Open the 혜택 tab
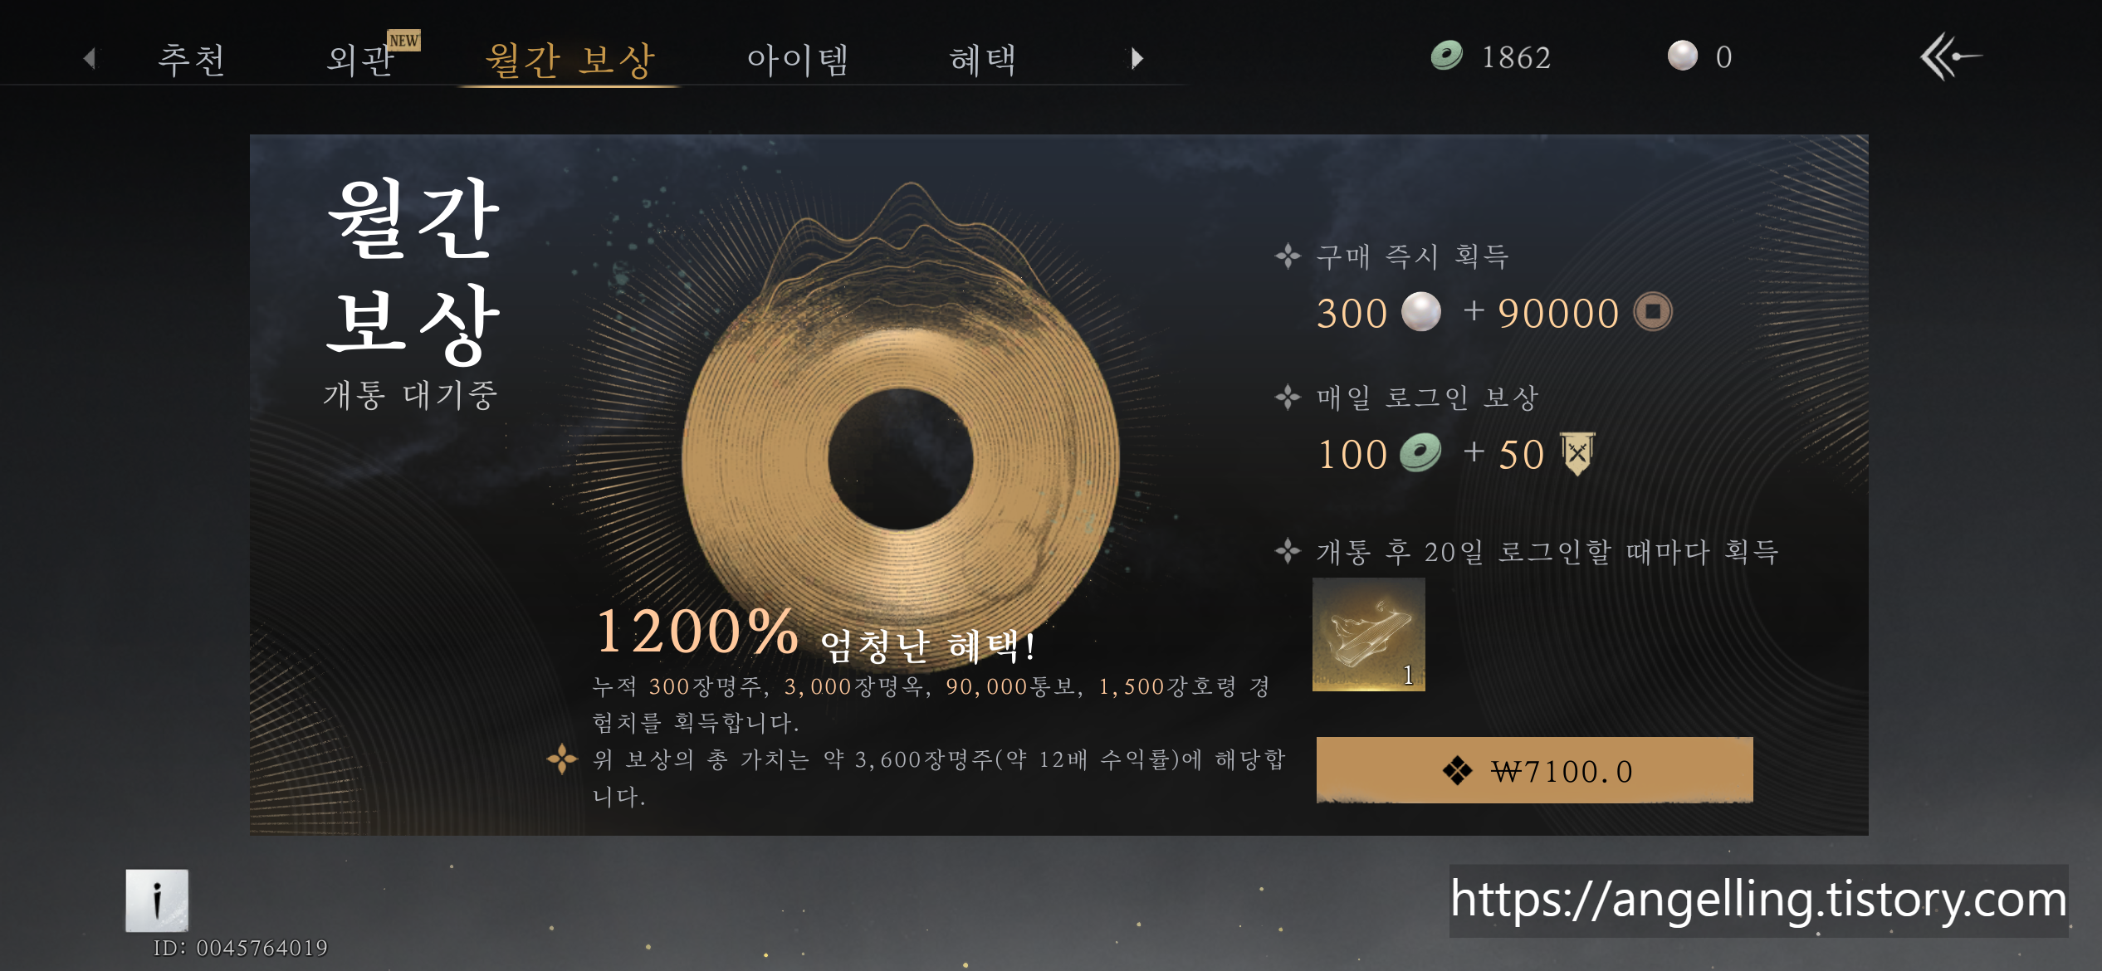Viewport: 2102px width, 971px height. [983, 59]
